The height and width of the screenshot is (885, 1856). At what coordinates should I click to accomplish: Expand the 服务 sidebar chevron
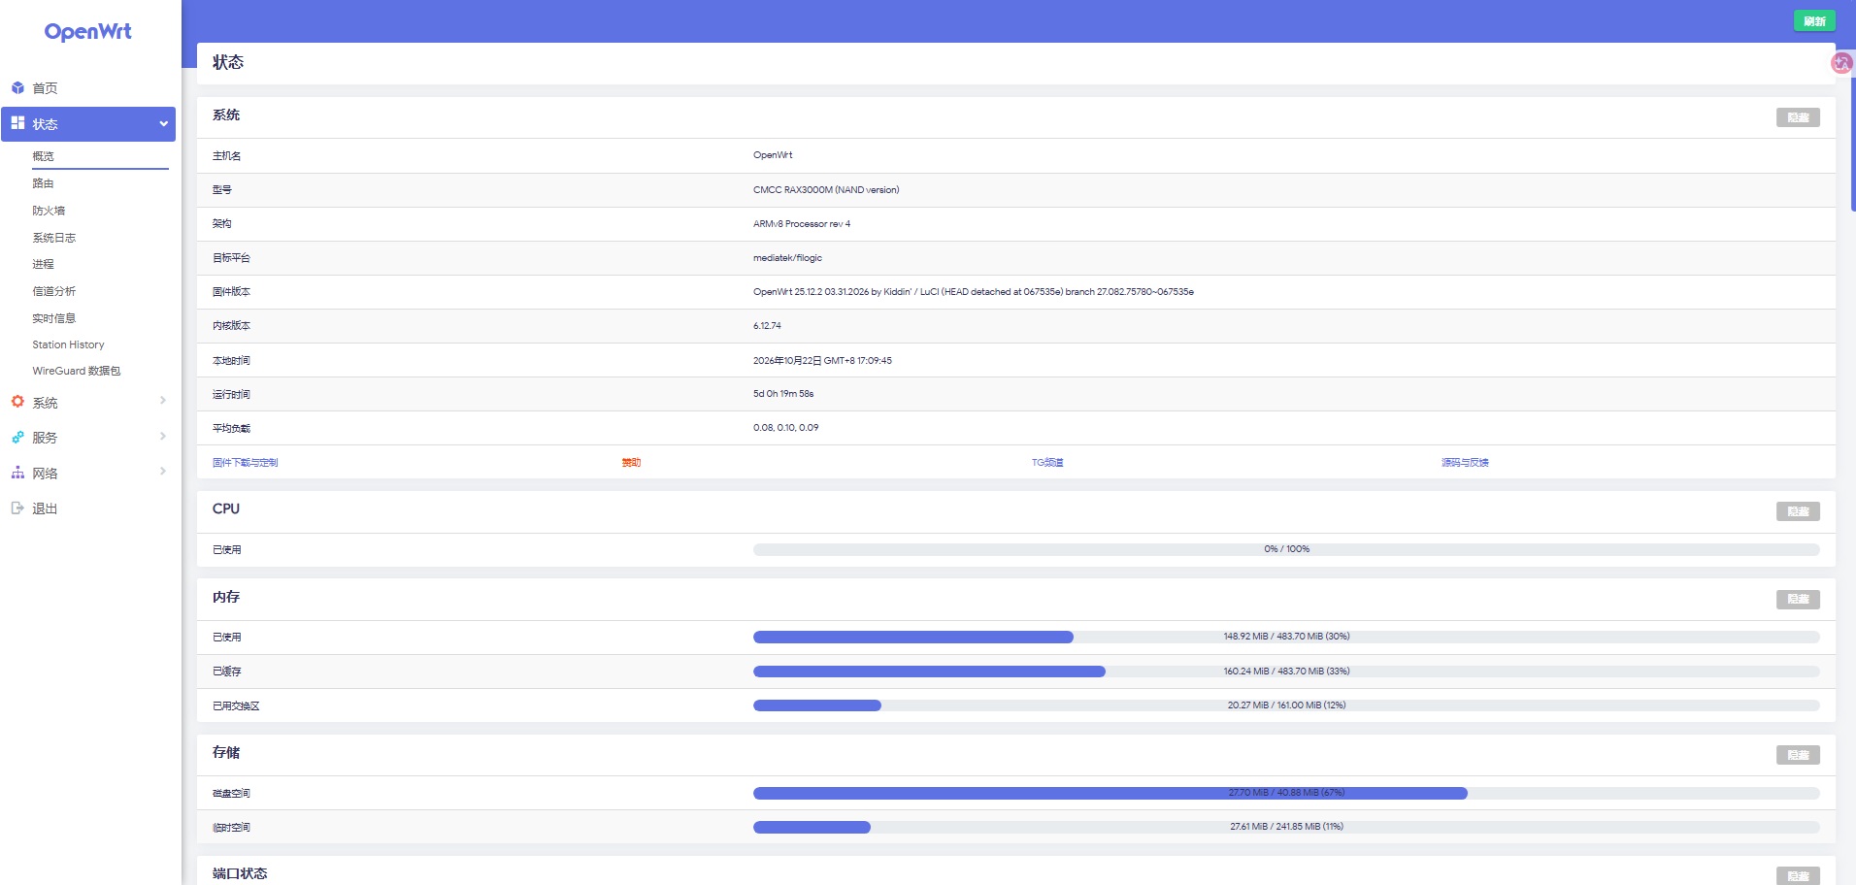(x=163, y=436)
